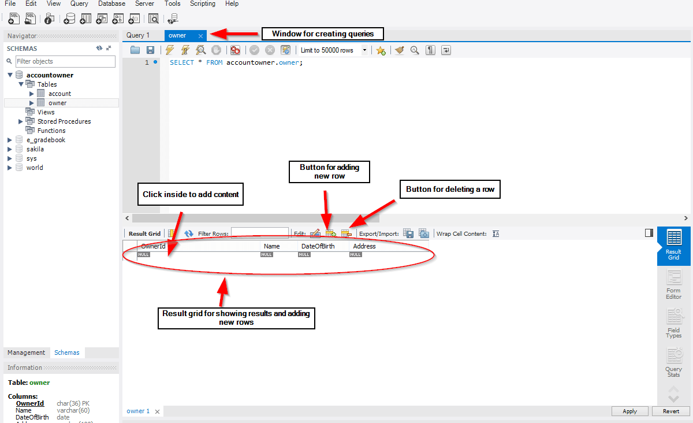This screenshot has width=693, height=423.
Task: Click inside the Filter Rows field
Action: pos(260,232)
